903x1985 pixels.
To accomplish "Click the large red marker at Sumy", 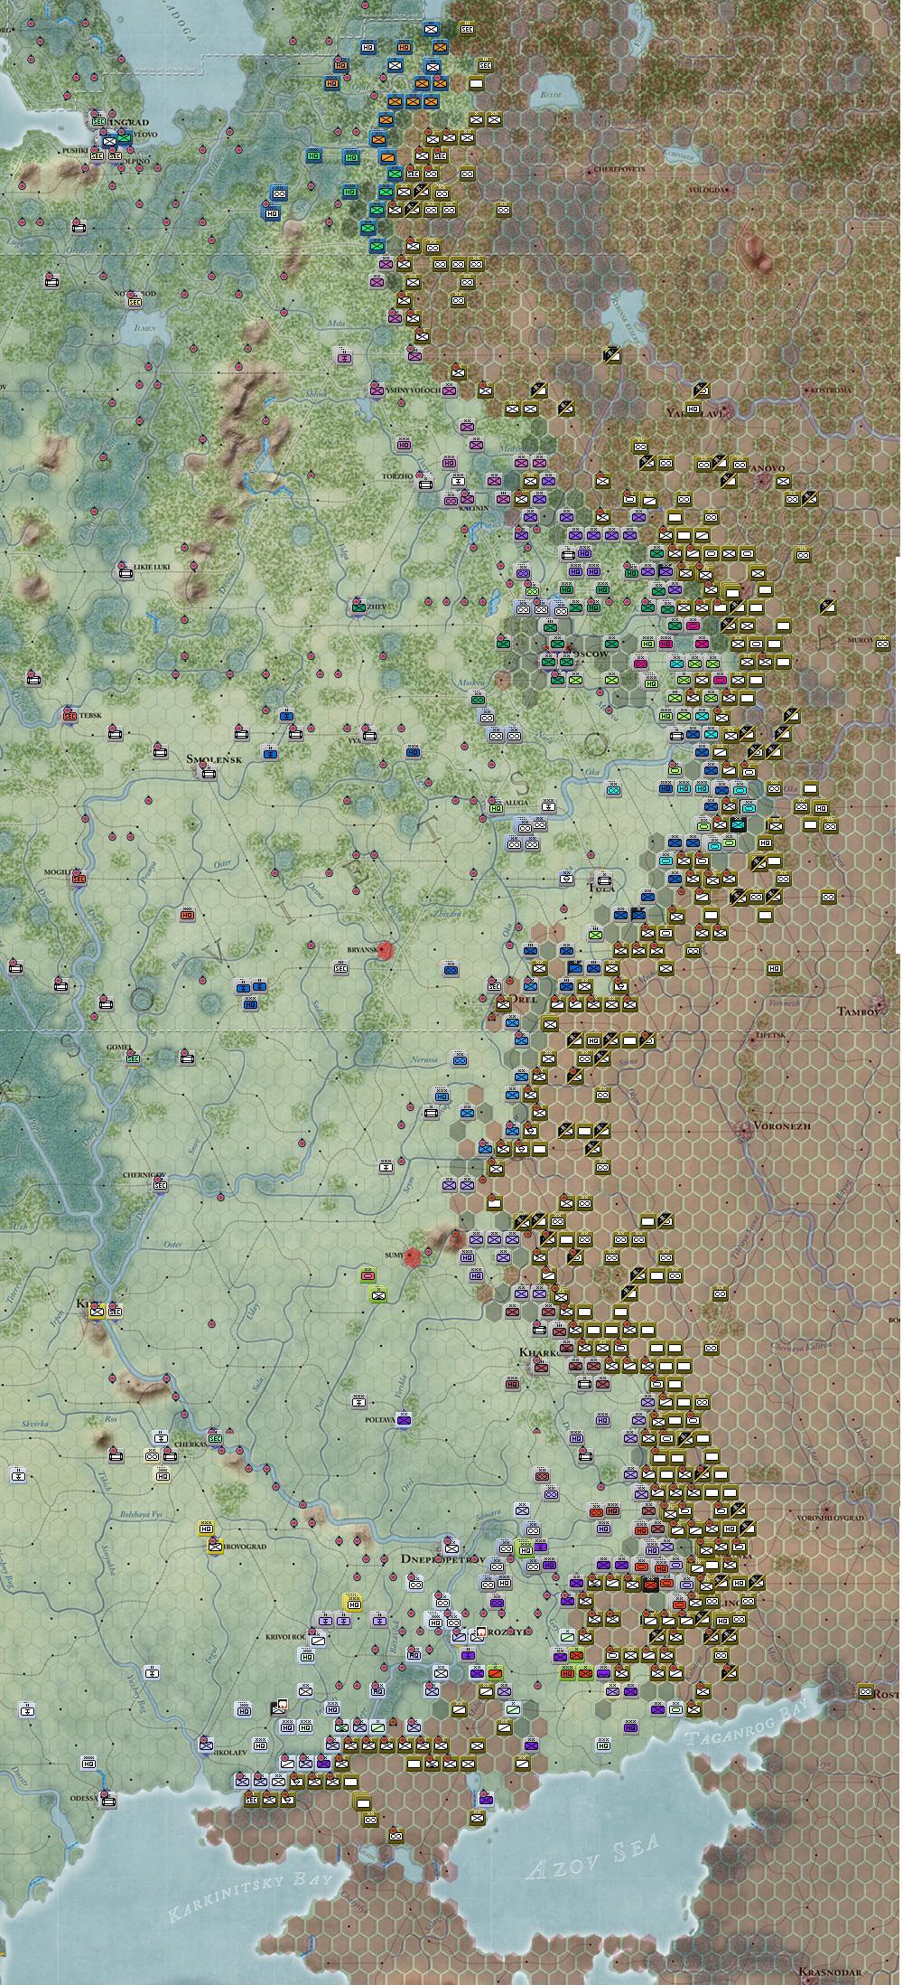I will [x=414, y=1256].
